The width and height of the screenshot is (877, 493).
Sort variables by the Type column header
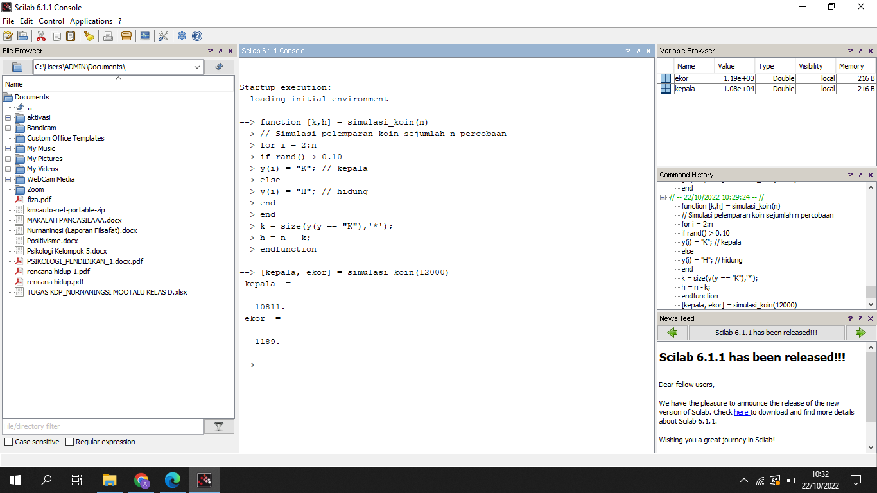776,66
